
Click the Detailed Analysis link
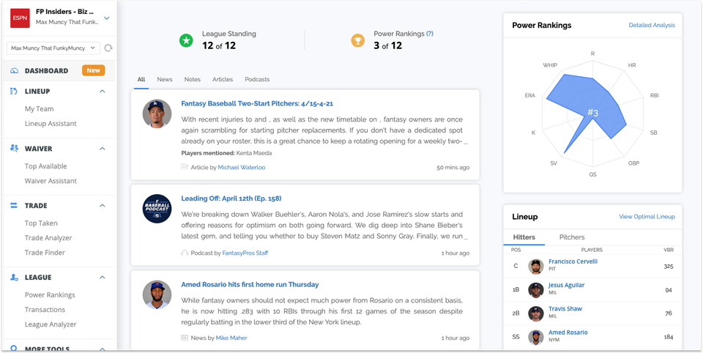(652, 25)
